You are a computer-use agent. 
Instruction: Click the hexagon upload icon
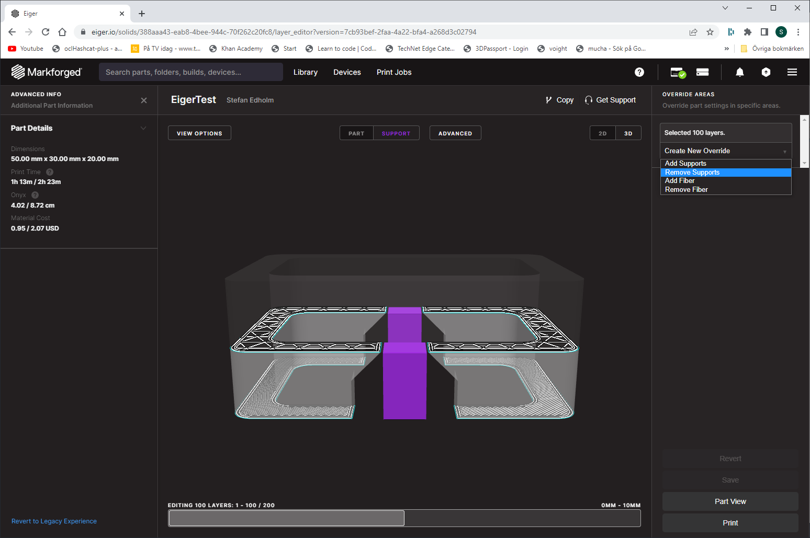click(766, 72)
